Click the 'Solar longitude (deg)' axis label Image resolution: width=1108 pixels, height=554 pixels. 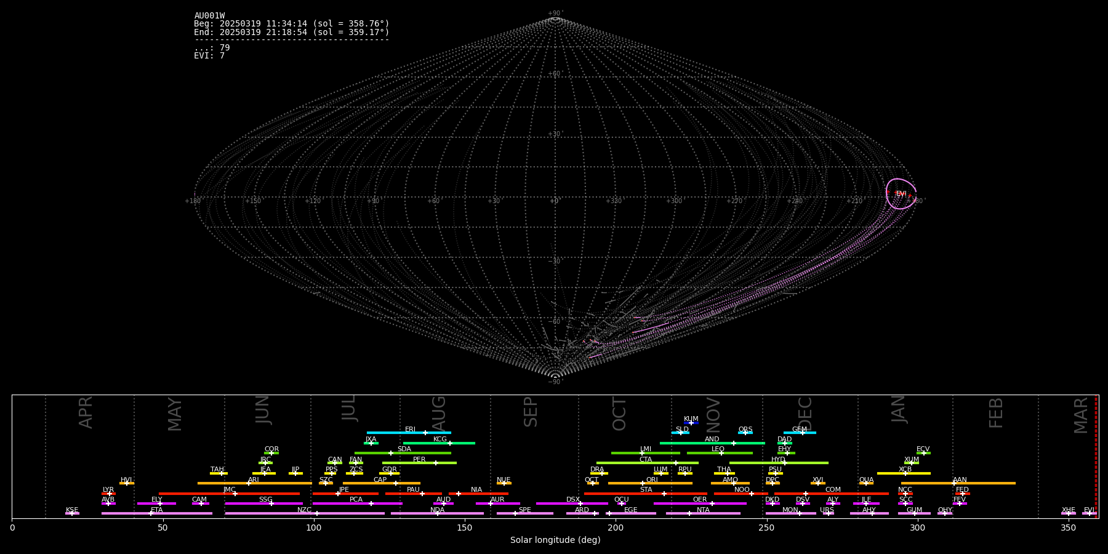click(555, 540)
